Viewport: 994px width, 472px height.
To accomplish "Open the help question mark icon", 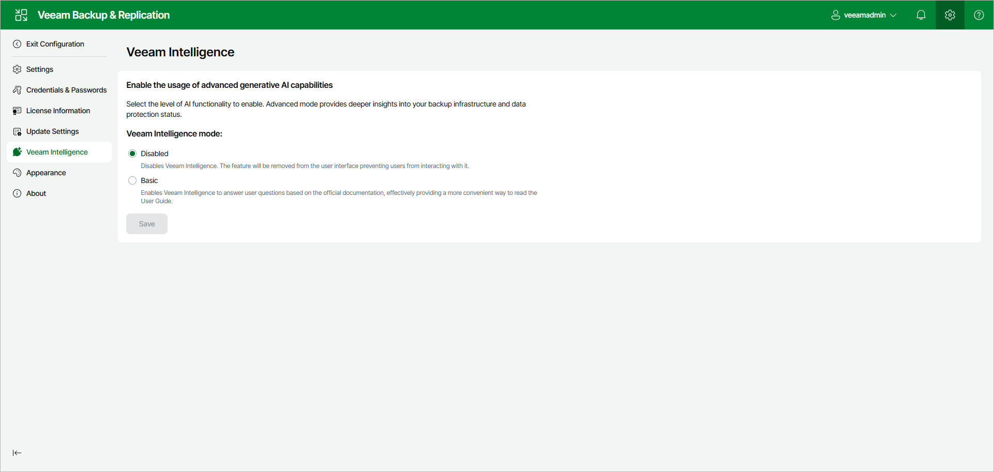I will point(979,15).
